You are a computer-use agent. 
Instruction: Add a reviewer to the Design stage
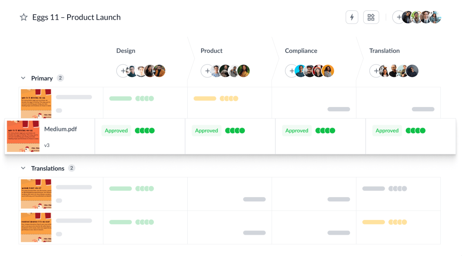[123, 71]
